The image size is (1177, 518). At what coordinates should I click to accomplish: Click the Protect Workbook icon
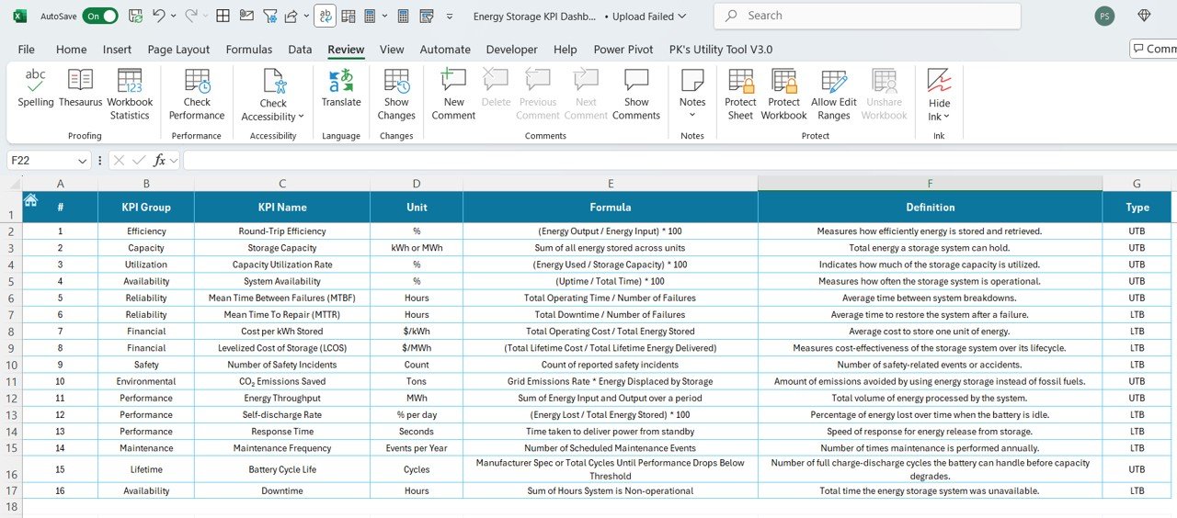point(783,81)
